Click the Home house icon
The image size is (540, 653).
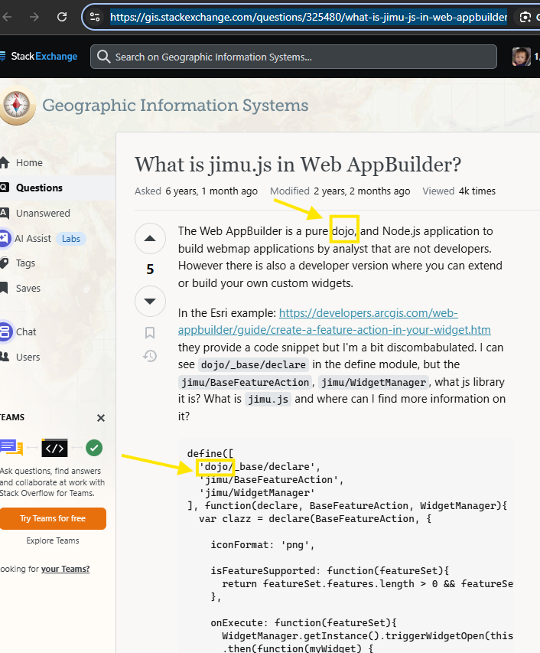coord(4,162)
